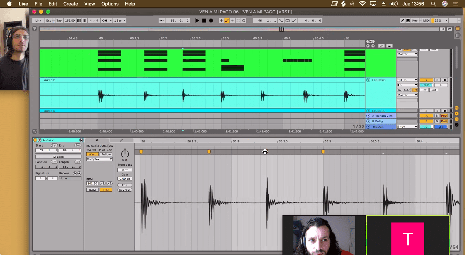Screen dimensions: 465x255
Task: Click the Save Default Clip icon
Action: pos(81,140)
